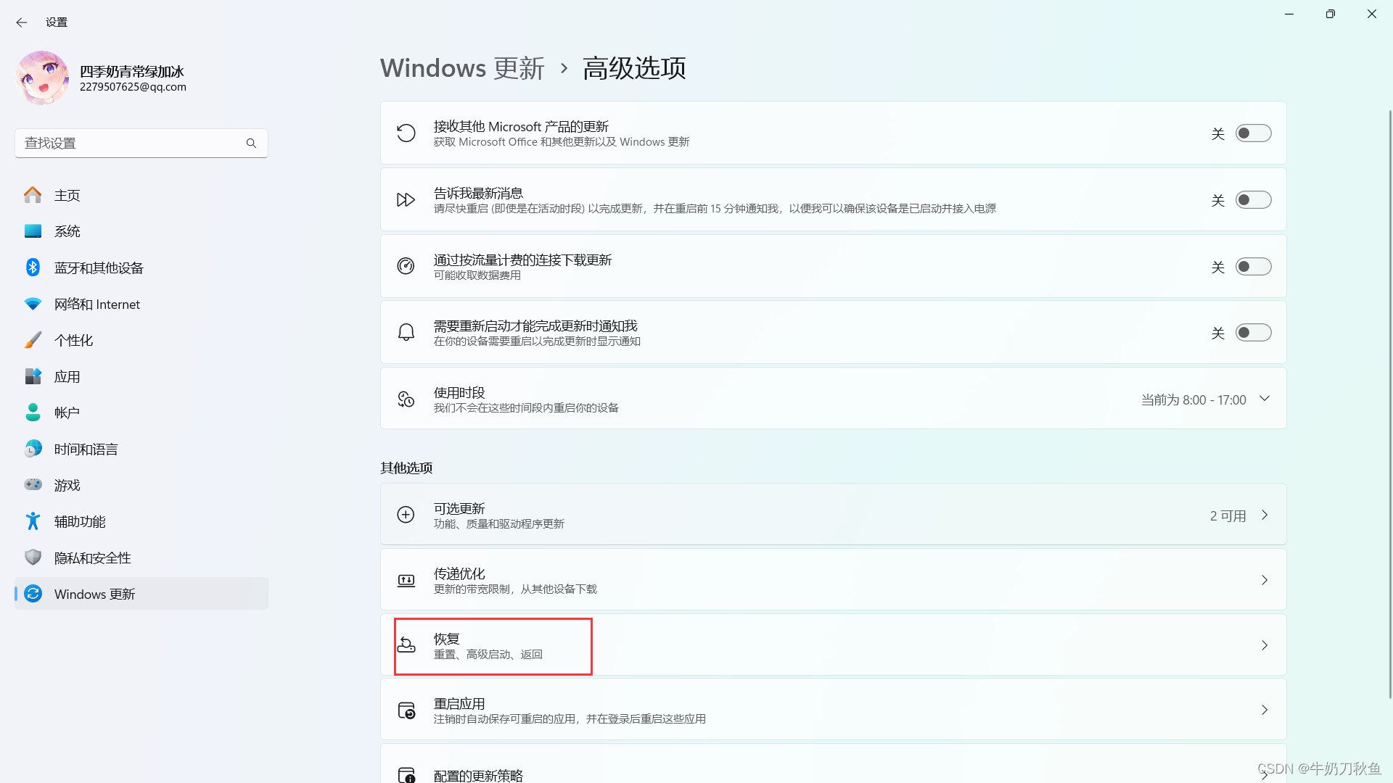
Task: Open 可选更新 via its chevron
Action: 1265,515
